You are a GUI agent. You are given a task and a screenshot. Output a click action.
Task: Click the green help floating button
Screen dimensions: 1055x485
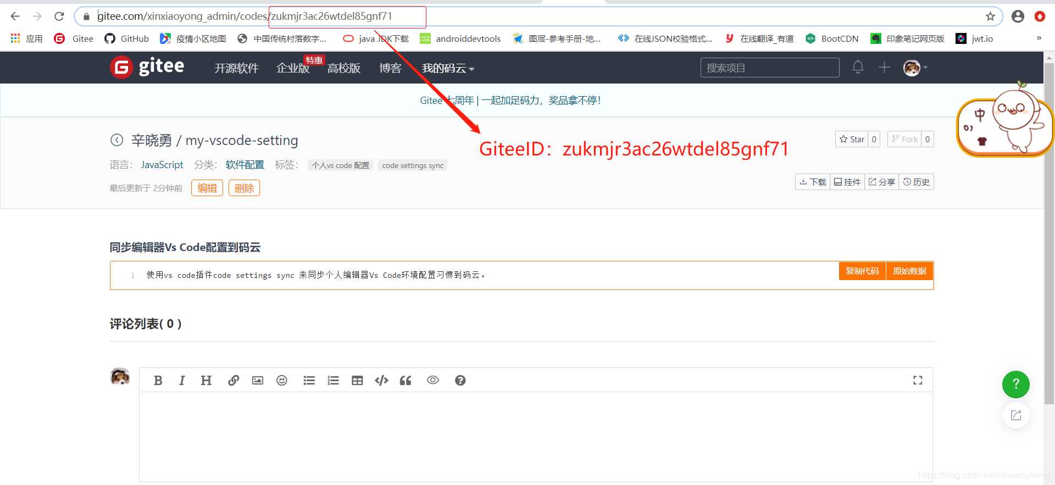point(1016,384)
